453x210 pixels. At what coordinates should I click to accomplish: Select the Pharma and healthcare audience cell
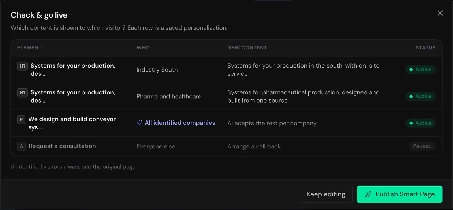169,96
